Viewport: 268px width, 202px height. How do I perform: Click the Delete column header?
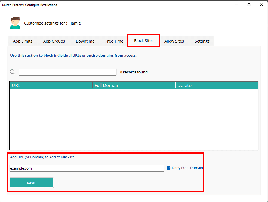pyautogui.click(x=217, y=85)
